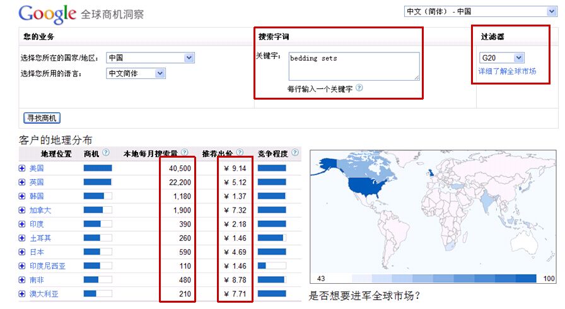Click the map color scale legend bar

444,278
